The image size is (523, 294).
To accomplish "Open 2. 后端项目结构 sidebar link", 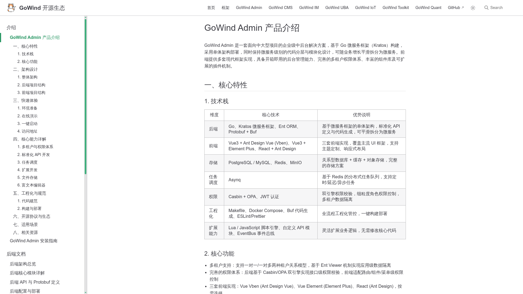I will [31, 85].
